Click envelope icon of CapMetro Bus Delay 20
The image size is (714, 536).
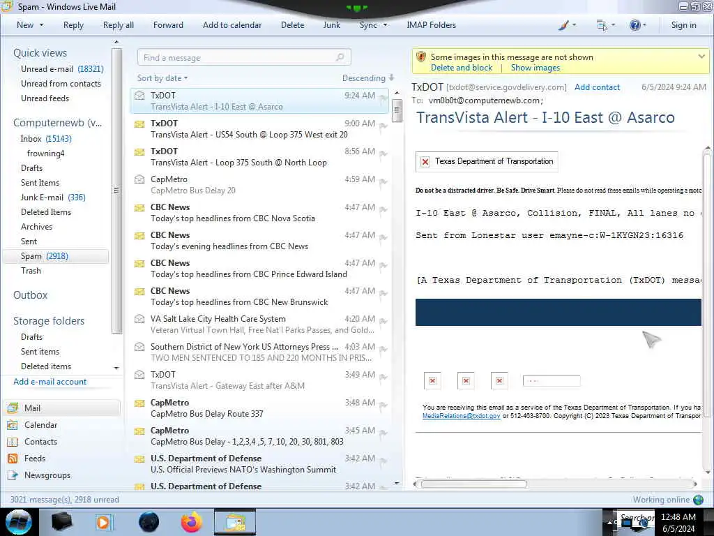click(x=139, y=179)
